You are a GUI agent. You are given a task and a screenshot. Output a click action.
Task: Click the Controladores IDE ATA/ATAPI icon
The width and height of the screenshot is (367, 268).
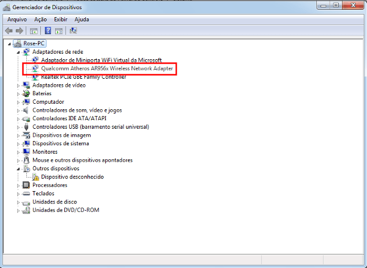26,118
